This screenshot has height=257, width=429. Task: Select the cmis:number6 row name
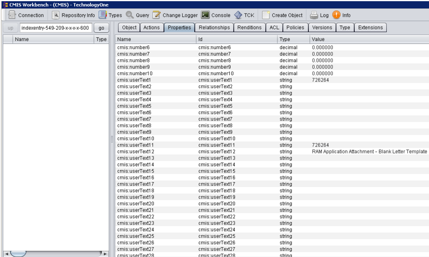134,47
